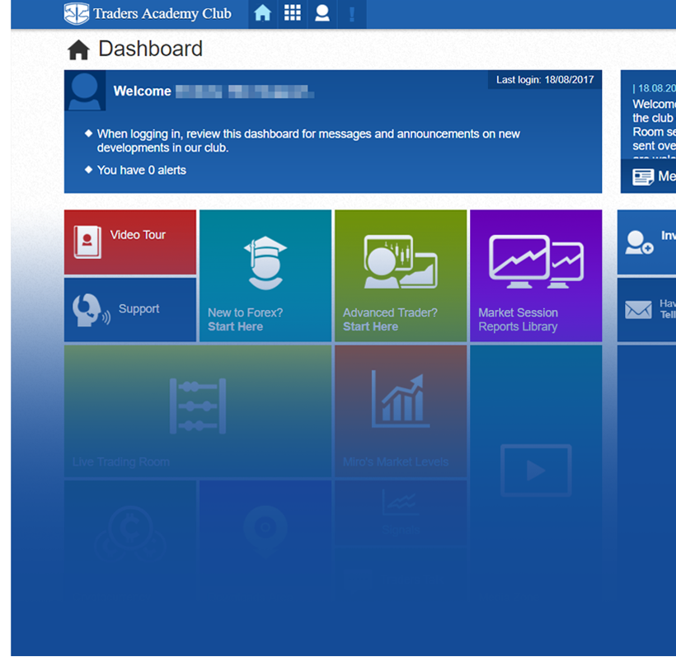Open the Video Tour tile

pyautogui.click(x=130, y=242)
